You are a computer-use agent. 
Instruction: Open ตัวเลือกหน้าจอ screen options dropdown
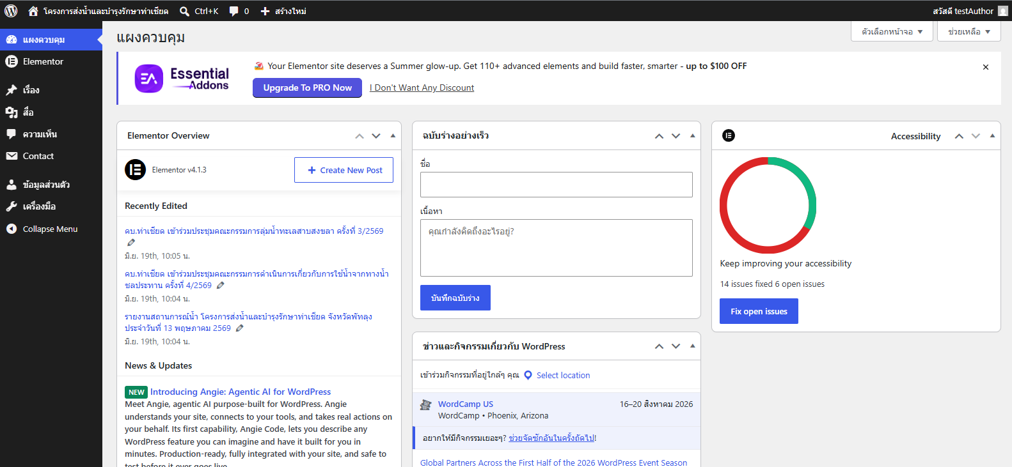[x=892, y=31]
